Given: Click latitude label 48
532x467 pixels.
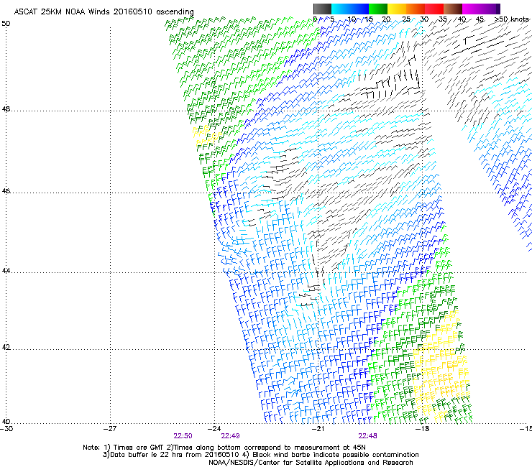Looking at the screenshot, I should pyautogui.click(x=6, y=109).
